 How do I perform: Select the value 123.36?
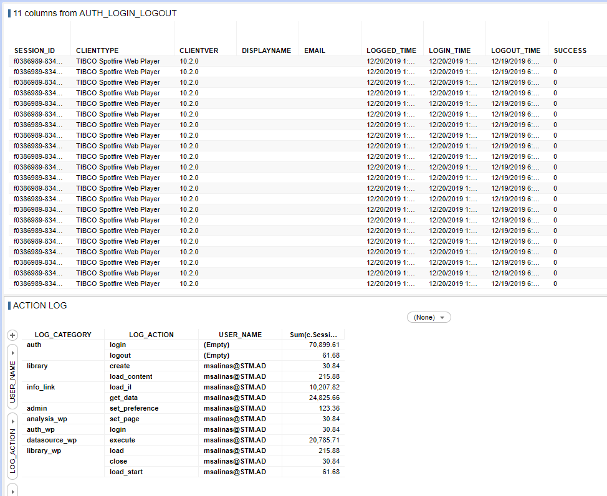click(x=329, y=409)
